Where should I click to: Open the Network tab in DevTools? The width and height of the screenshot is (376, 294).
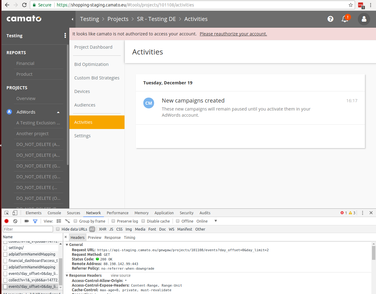(x=93, y=213)
